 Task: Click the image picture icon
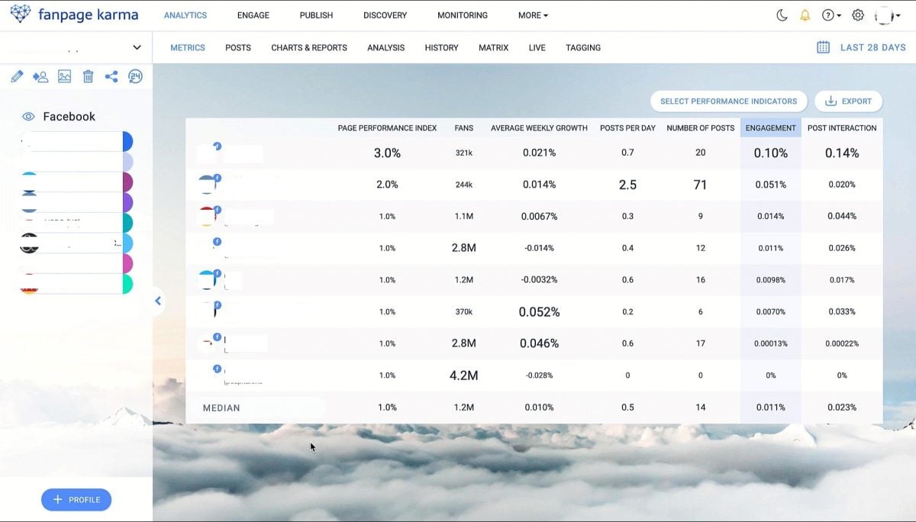click(x=64, y=76)
